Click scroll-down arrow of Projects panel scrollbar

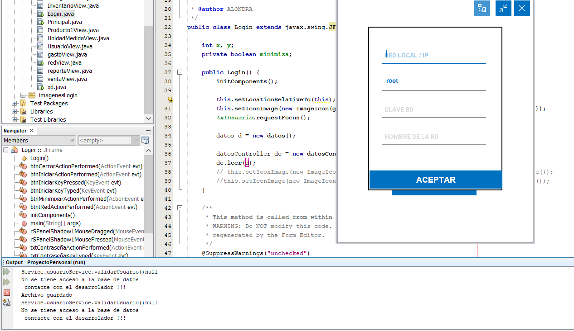(148, 118)
